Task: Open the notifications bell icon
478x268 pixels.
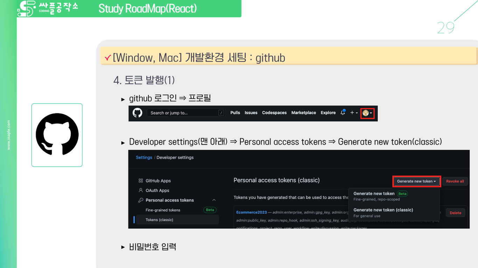Action: pos(343,112)
